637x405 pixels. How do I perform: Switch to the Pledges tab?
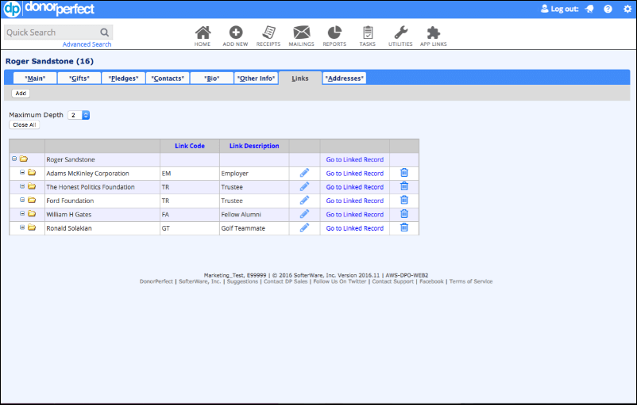pyautogui.click(x=123, y=78)
